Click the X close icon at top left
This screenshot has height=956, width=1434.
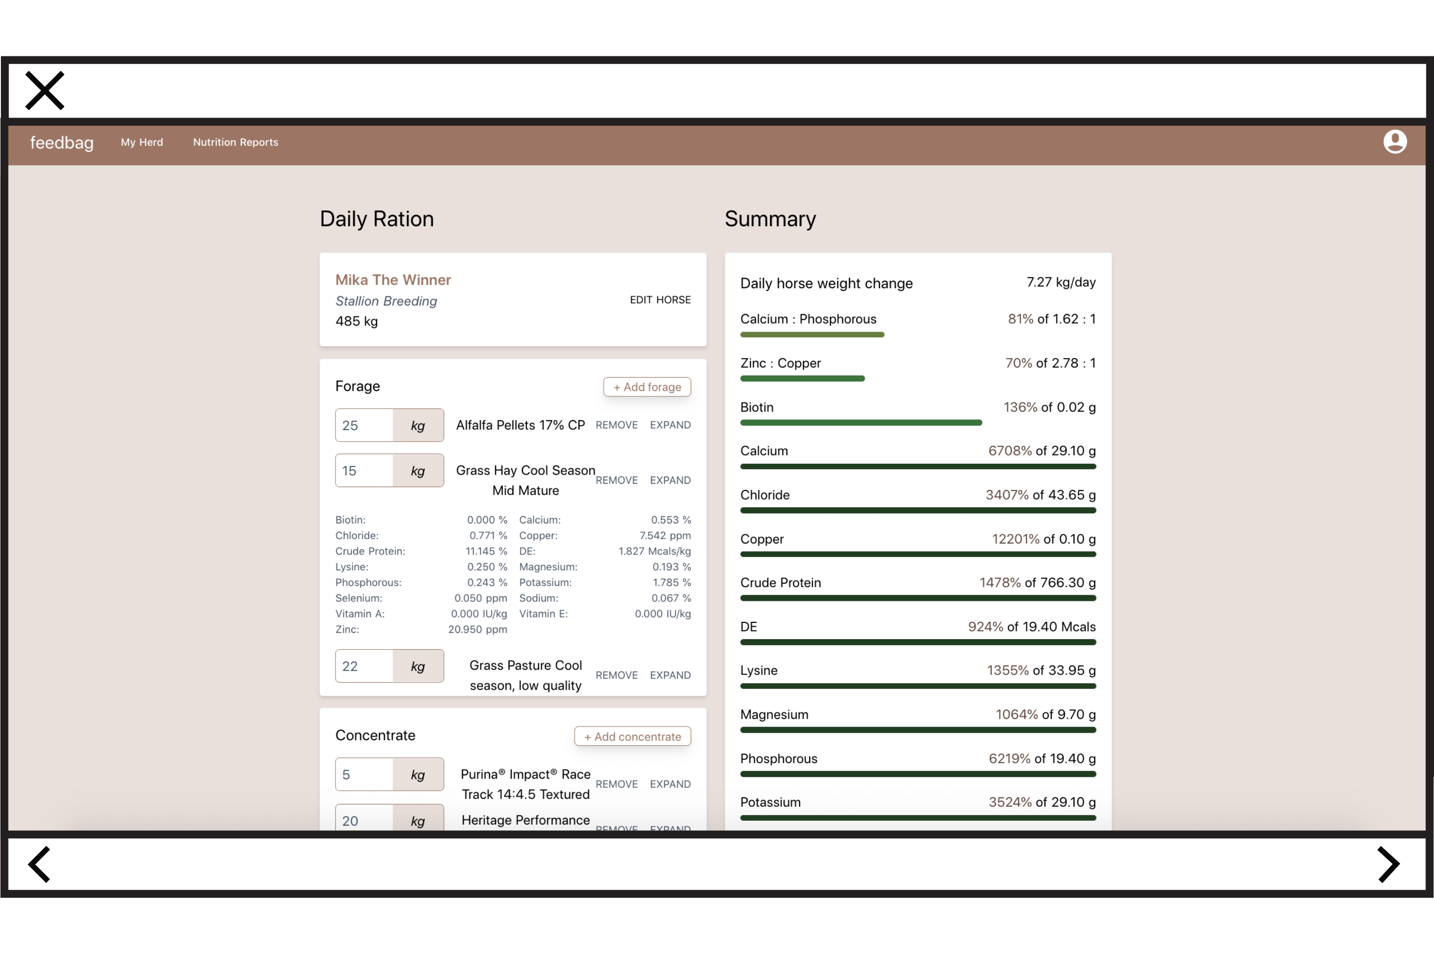pos(44,90)
